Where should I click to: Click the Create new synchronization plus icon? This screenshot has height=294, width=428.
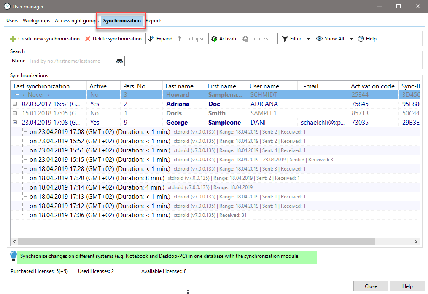tap(13, 39)
